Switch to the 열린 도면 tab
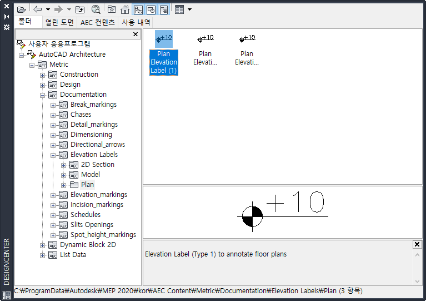 pyautogui.click(x=59, y=22)
